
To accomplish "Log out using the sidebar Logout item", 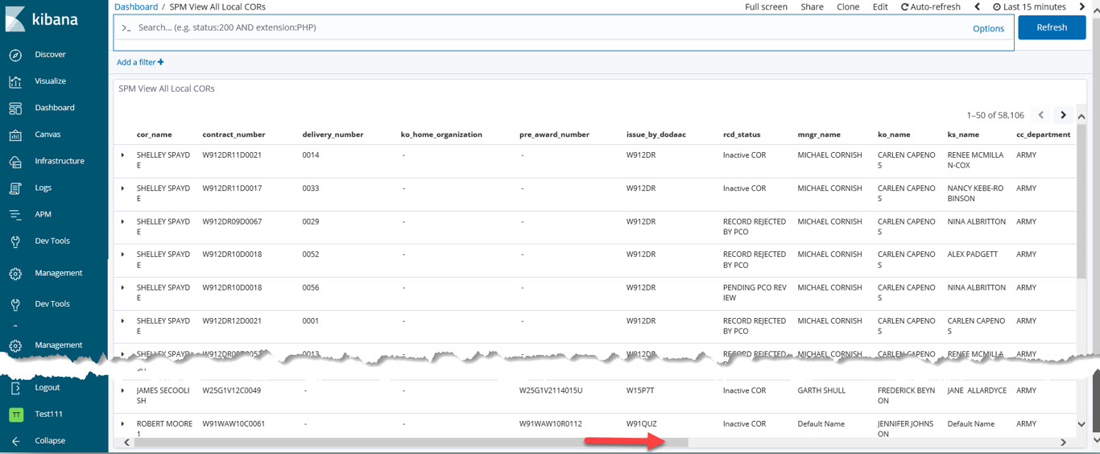I will (47, 387).
